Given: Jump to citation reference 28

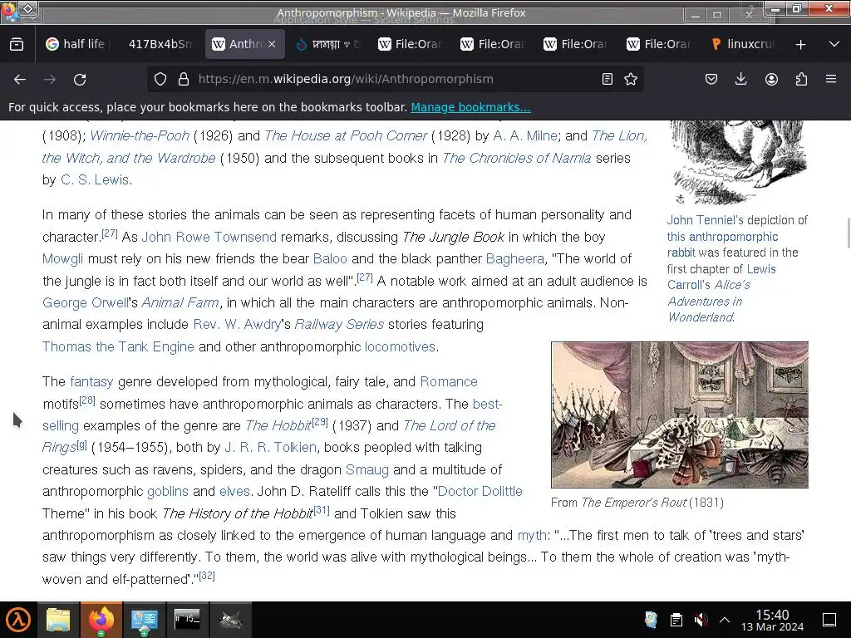Looking at the screenshot, I should coord(86,400).
